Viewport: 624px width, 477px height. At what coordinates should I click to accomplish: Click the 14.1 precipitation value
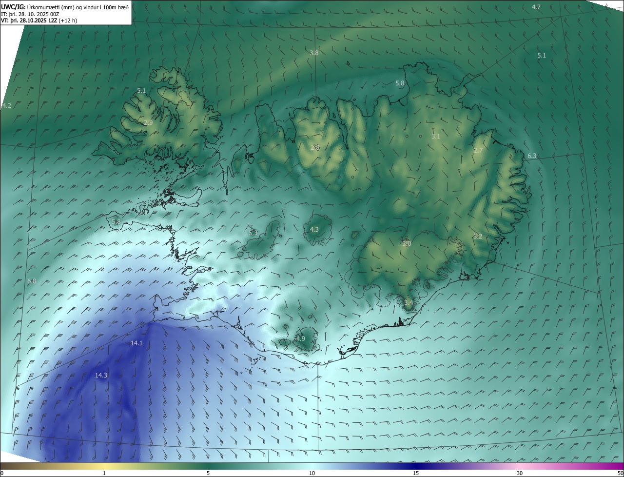pyautogui.click(x=136, y=343)
